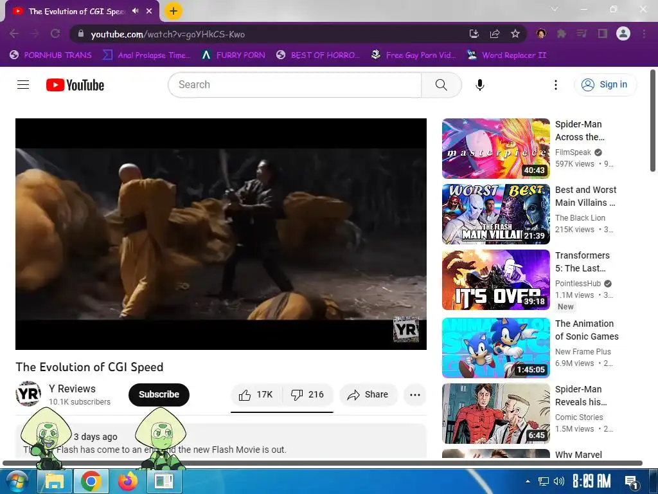The width and height of the screenshot is (658, 494).
Task: Open The Animation of Sonic Games thumbnail
Action: (495, 348)
